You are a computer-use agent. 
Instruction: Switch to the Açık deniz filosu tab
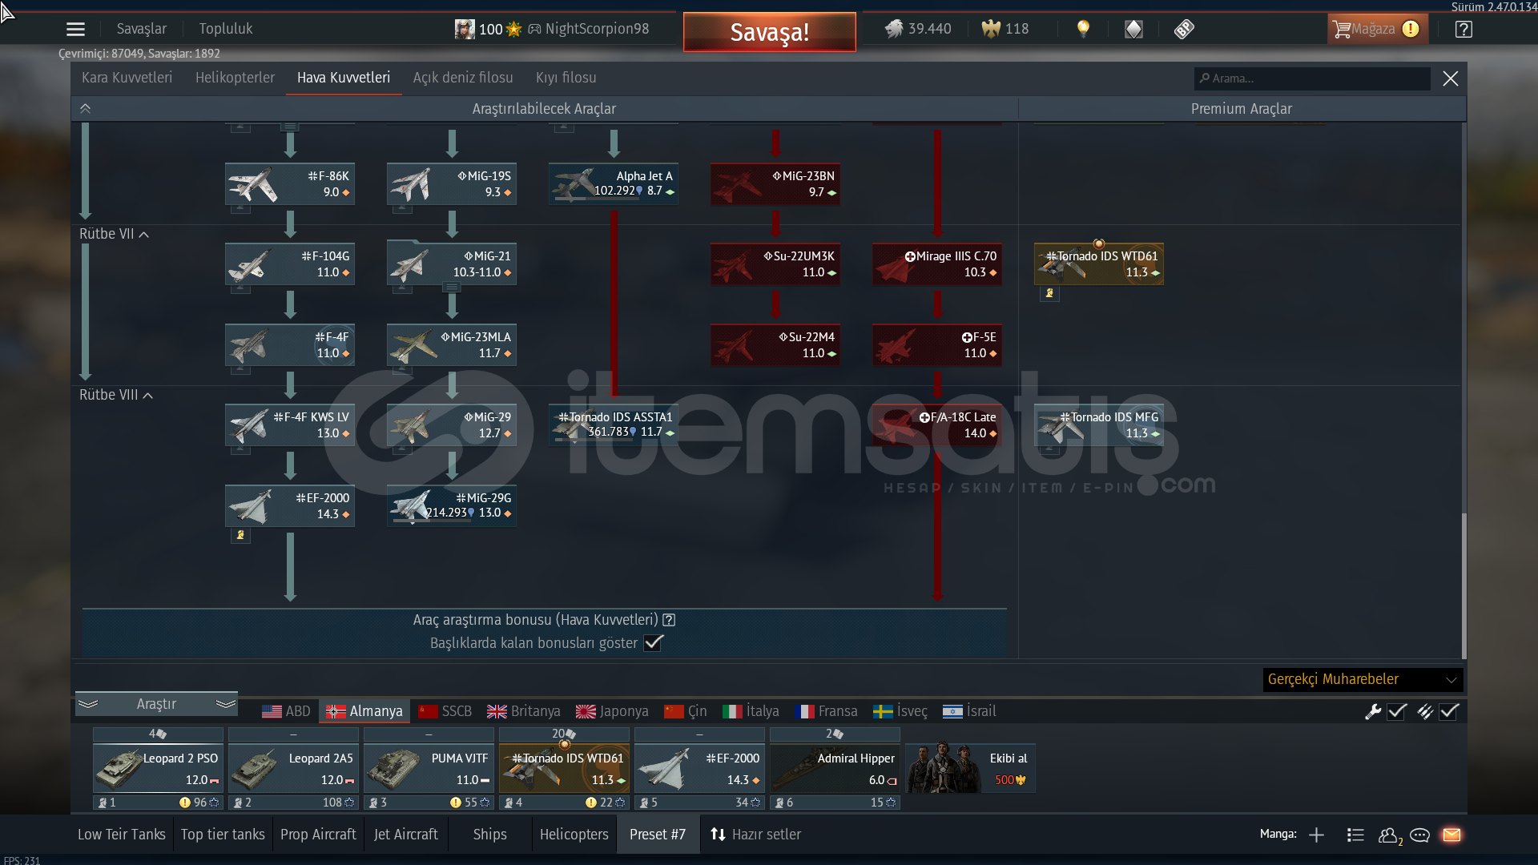463,78
